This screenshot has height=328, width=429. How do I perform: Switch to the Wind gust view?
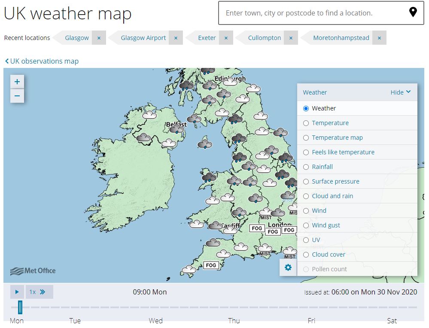[x=305, y=225]
